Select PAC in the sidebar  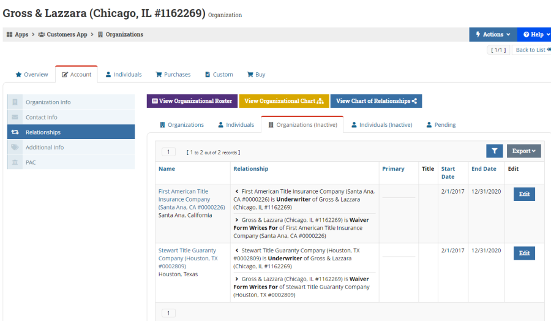71,162
